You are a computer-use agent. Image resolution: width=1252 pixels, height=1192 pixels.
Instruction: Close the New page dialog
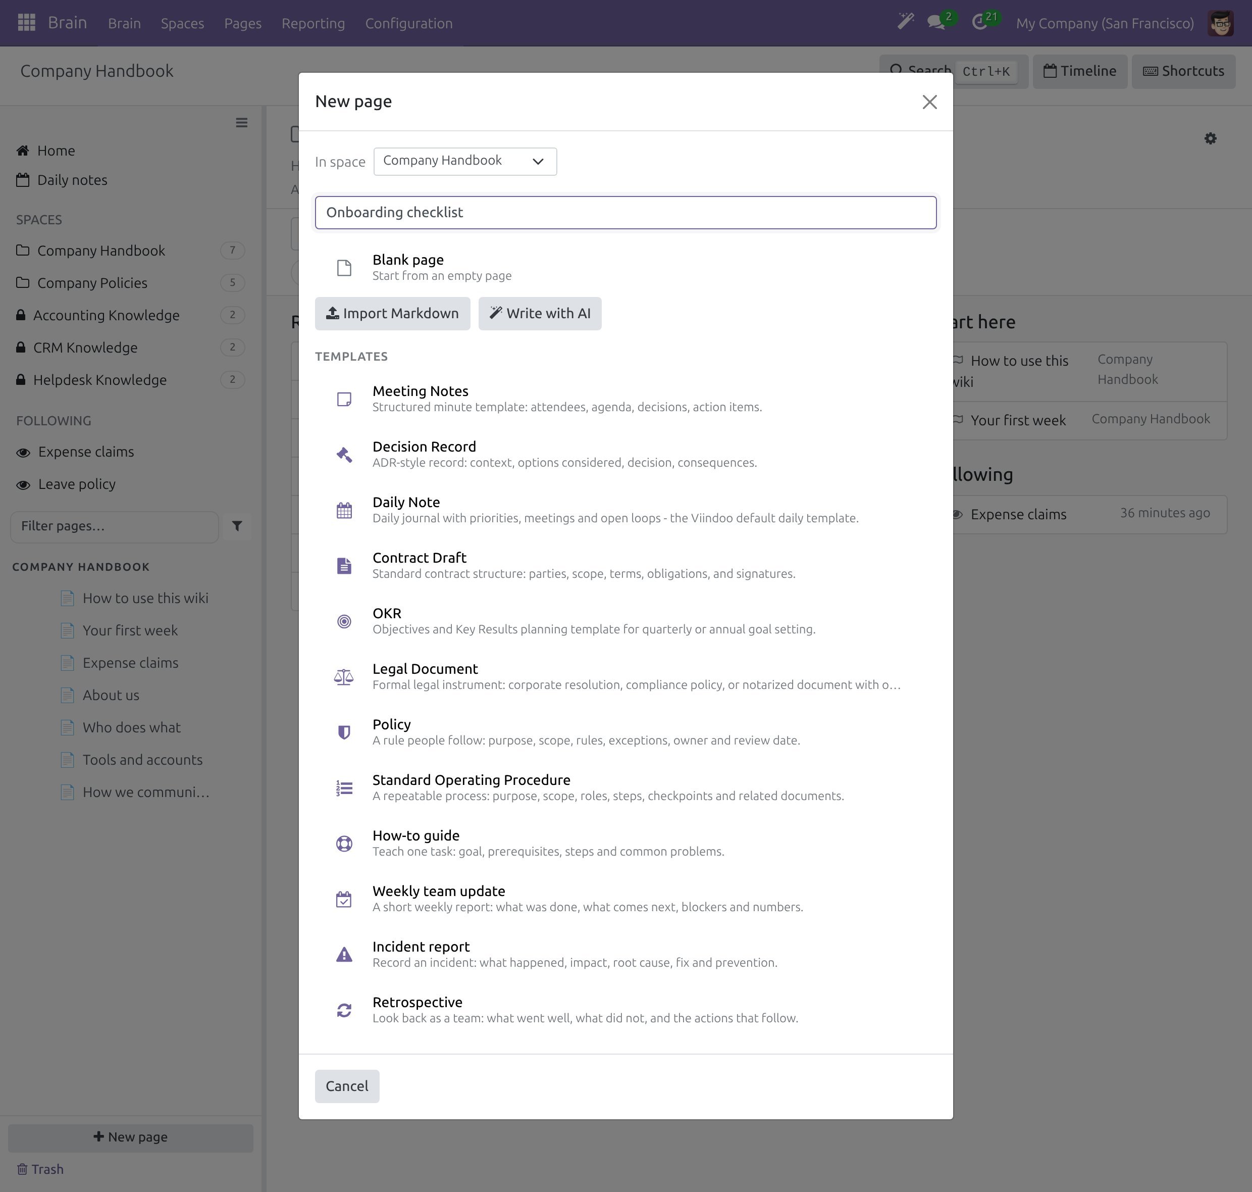coord(930,103)
